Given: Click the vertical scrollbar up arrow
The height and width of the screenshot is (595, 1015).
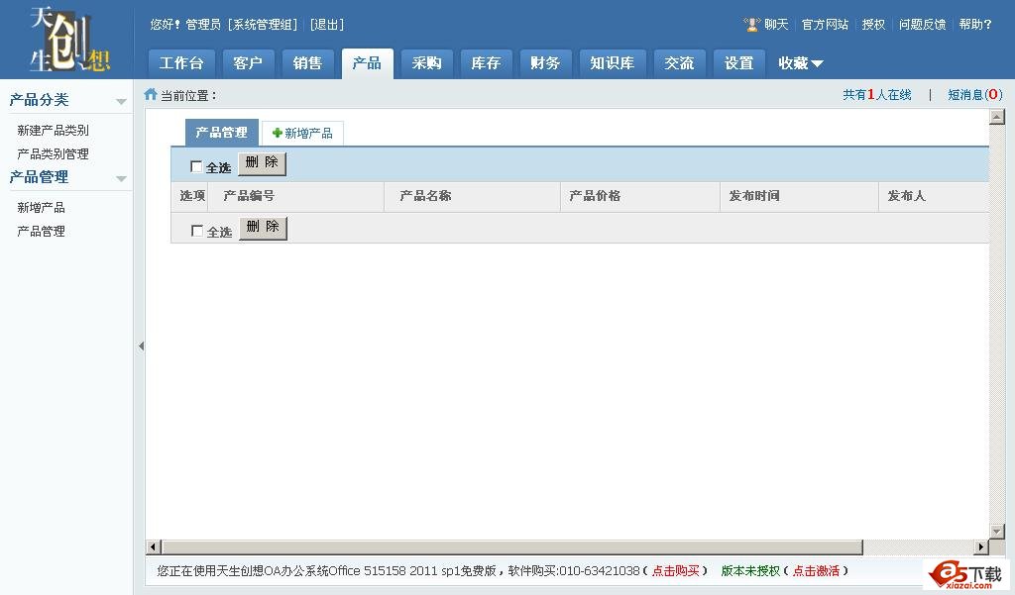Looking at the screenshot, I should pos(997,117).
